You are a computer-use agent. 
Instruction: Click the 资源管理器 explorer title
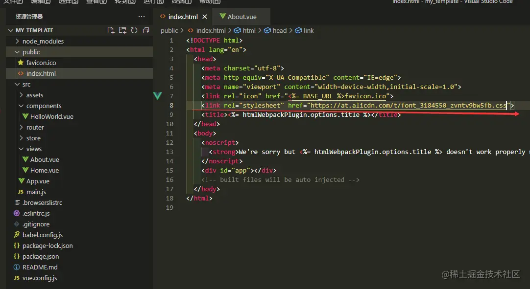(29, 17)
